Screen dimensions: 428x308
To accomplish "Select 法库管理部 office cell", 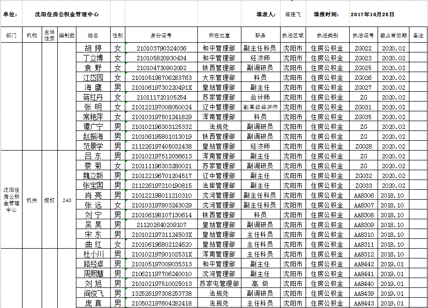I will 218,185.
